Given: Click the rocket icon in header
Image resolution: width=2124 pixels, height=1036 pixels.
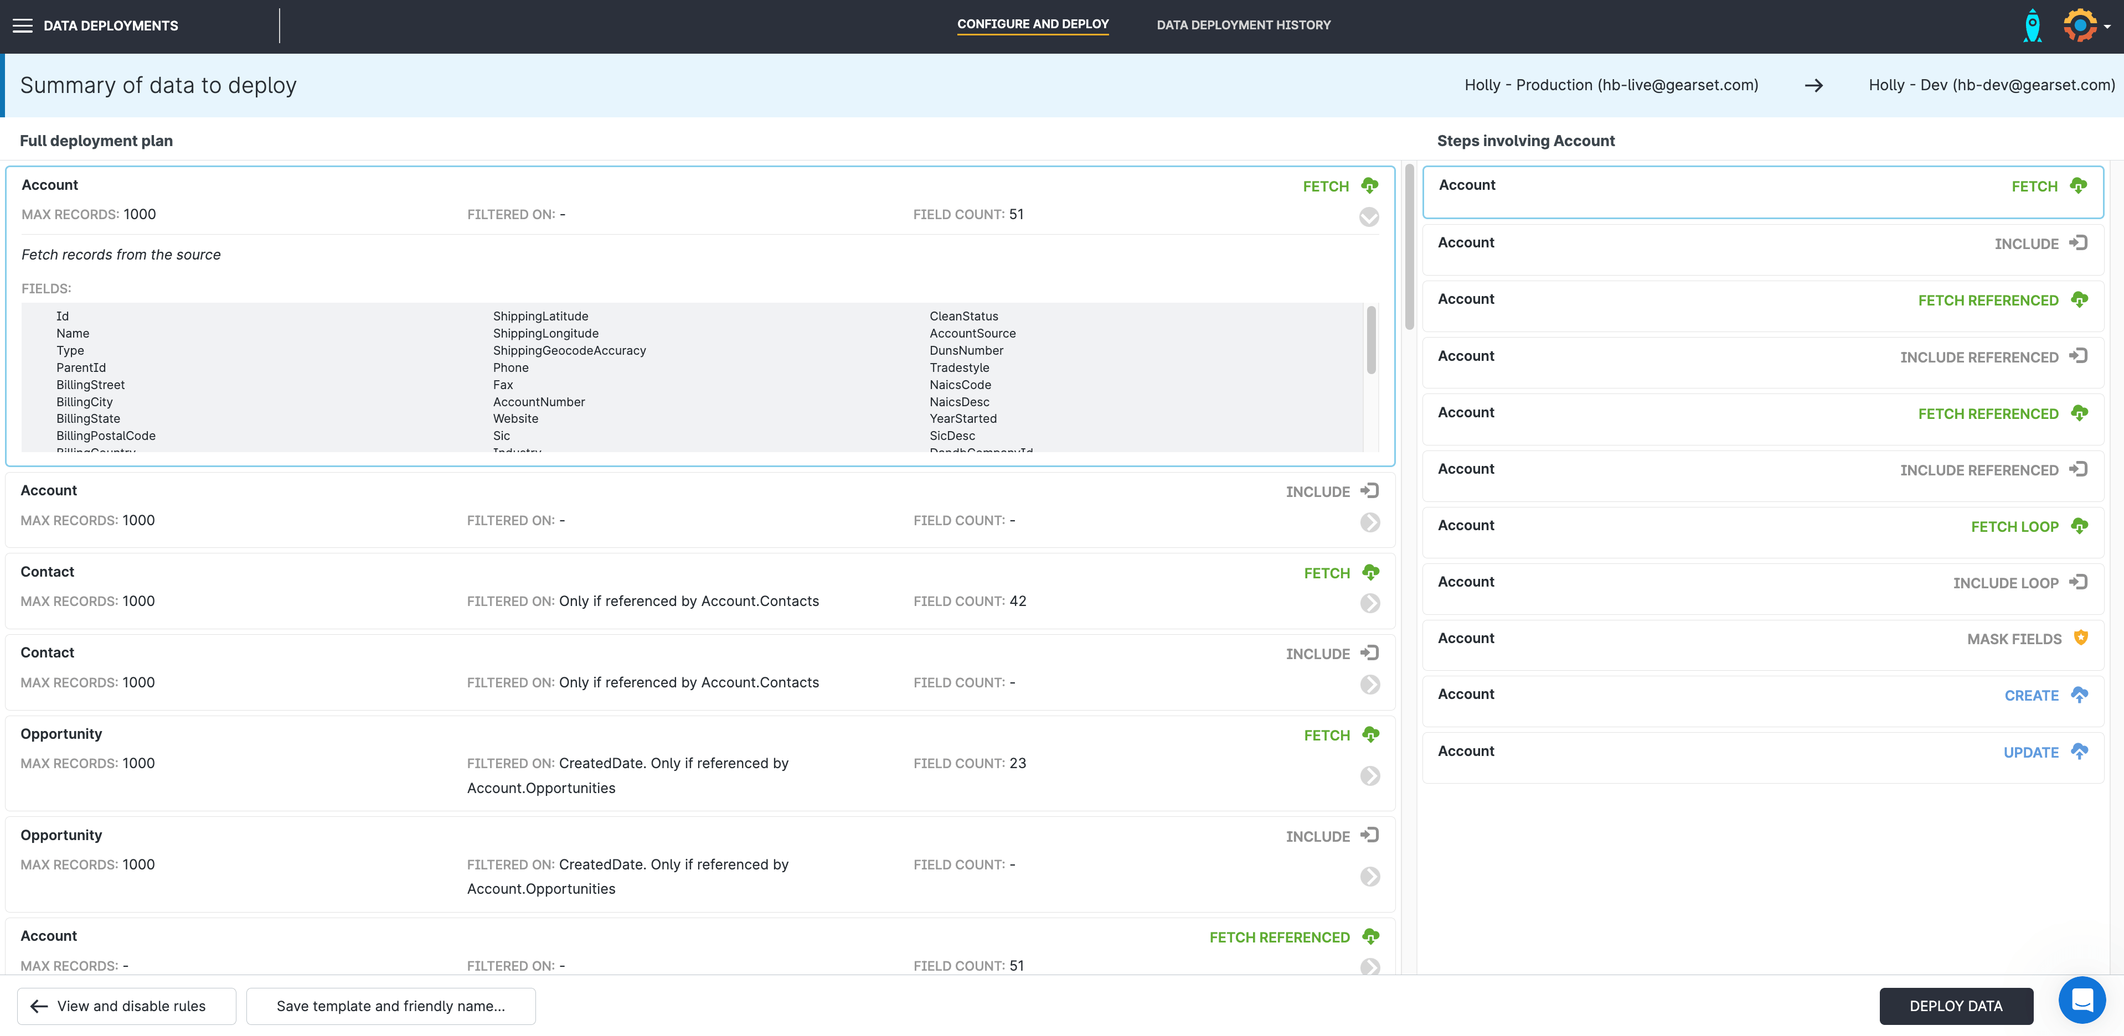Looking at the screenshot, I should 2032,25.
